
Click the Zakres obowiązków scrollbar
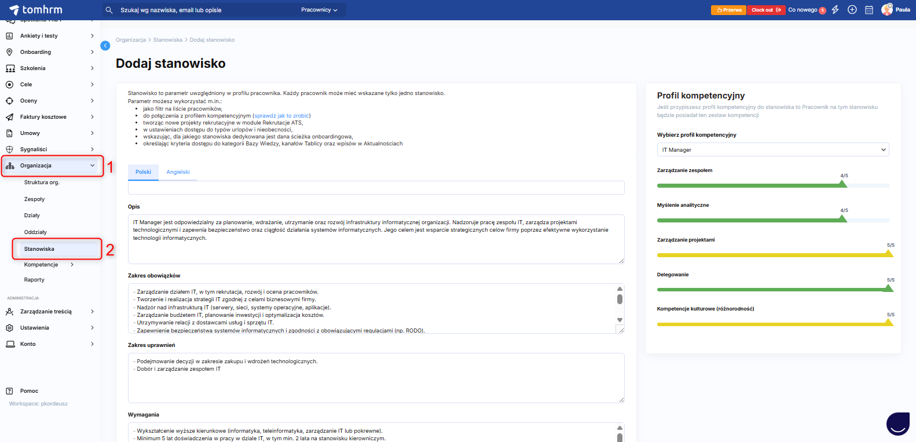(620, 305)
